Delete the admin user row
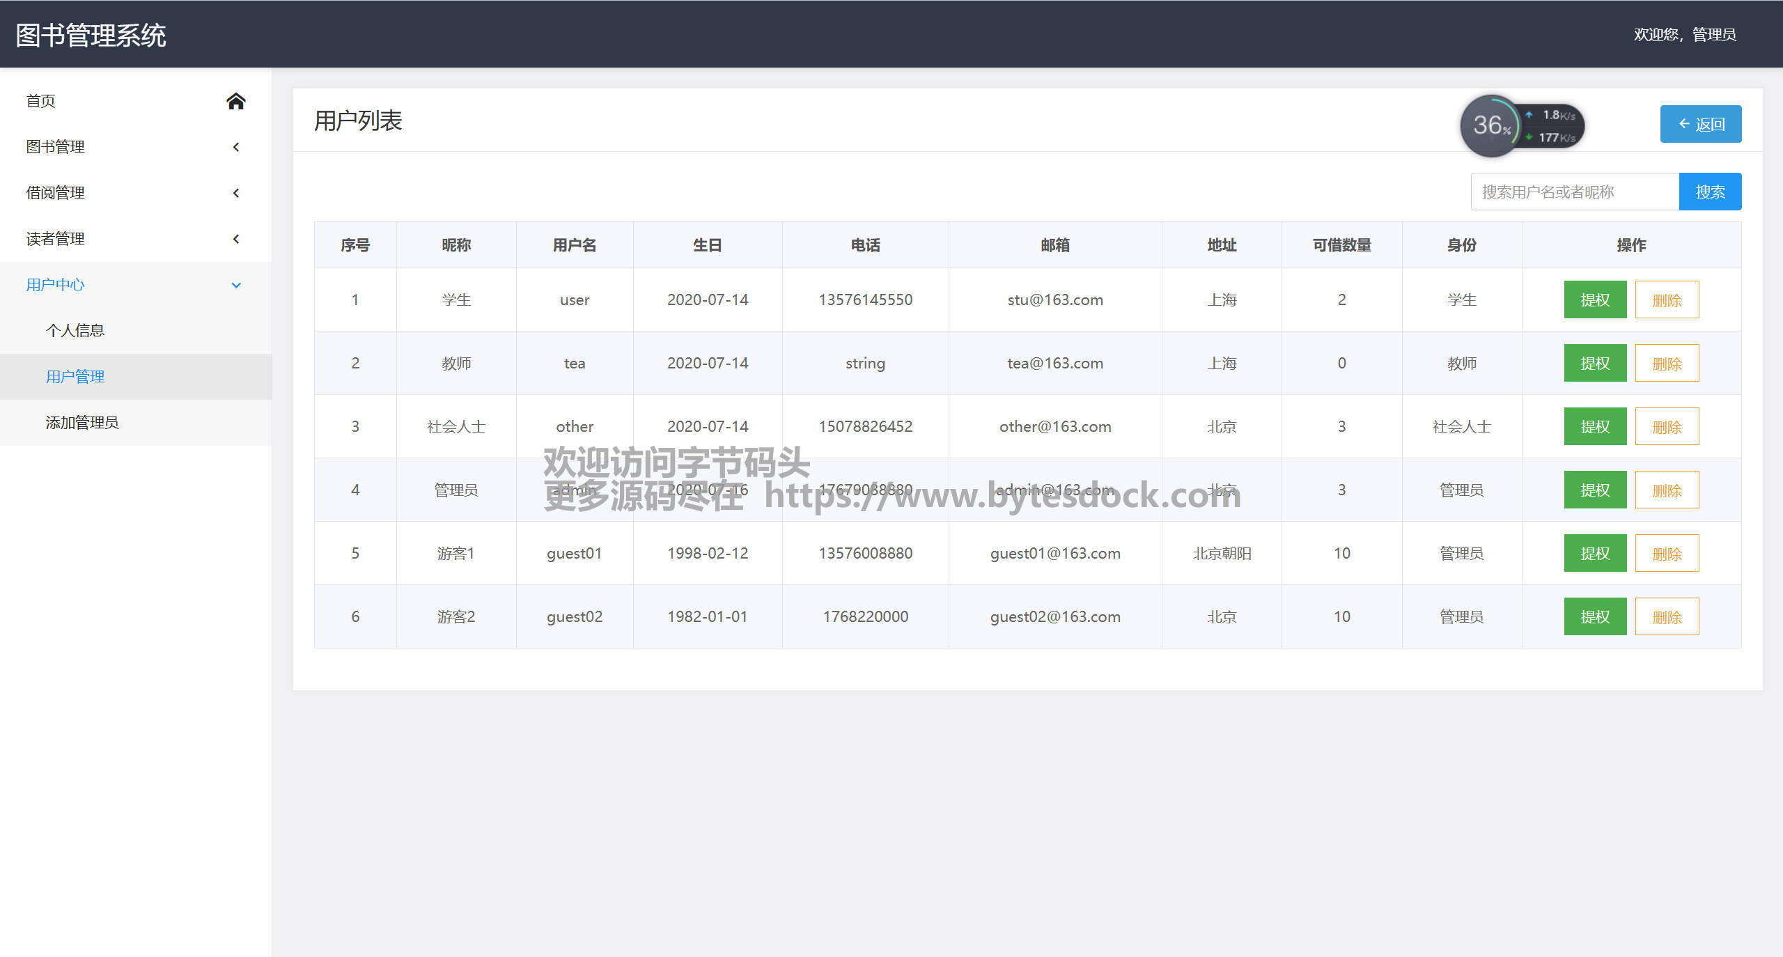The image size is (1783, 957). click(x=1666, y=490)
